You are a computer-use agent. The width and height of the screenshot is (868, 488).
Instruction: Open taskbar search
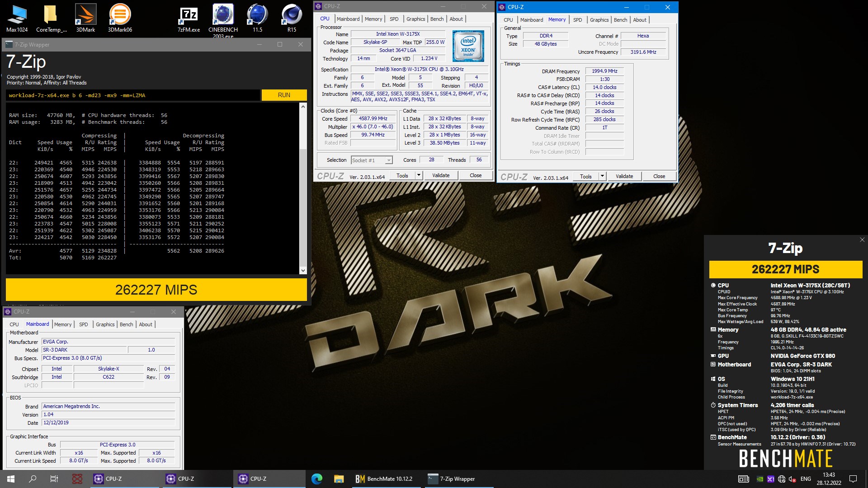click(33, 479)
